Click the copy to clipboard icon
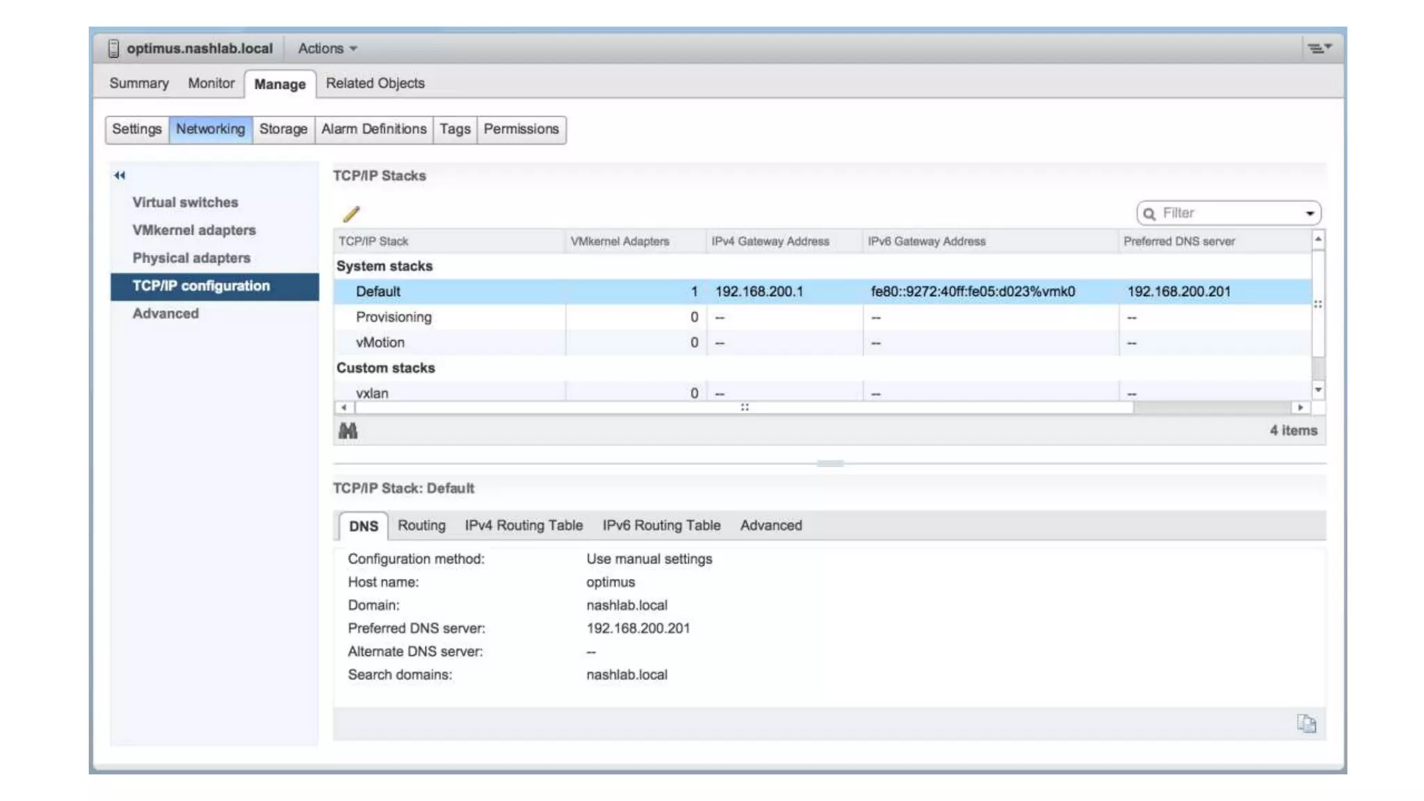Image resolution: width=1424 pixels, height=801 pixels. (1306, 724)
